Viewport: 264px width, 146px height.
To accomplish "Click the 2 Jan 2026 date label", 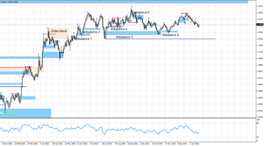I will [x=195, y=144].
